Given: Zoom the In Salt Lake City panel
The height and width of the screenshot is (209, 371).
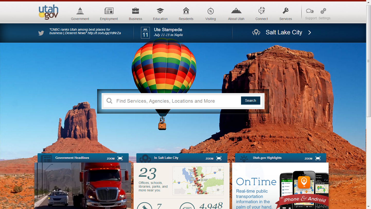Looking at the screenshot, I should tap(219, 158).
